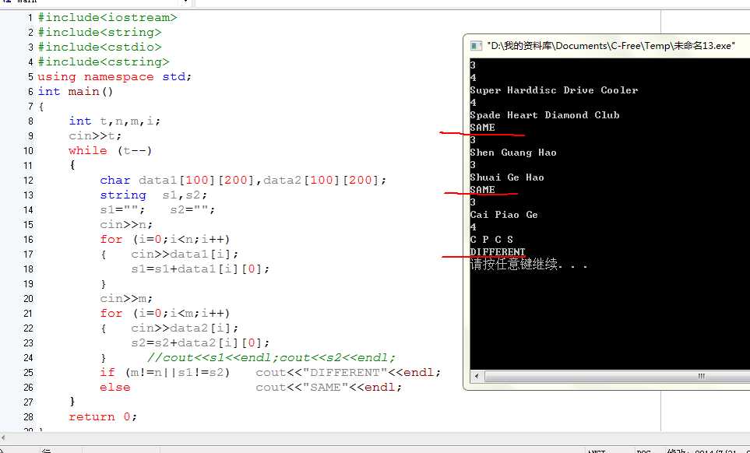Click line number 11 in the gutter
Viewport: 750px width, 453px height.
click(x=28, y=166)
